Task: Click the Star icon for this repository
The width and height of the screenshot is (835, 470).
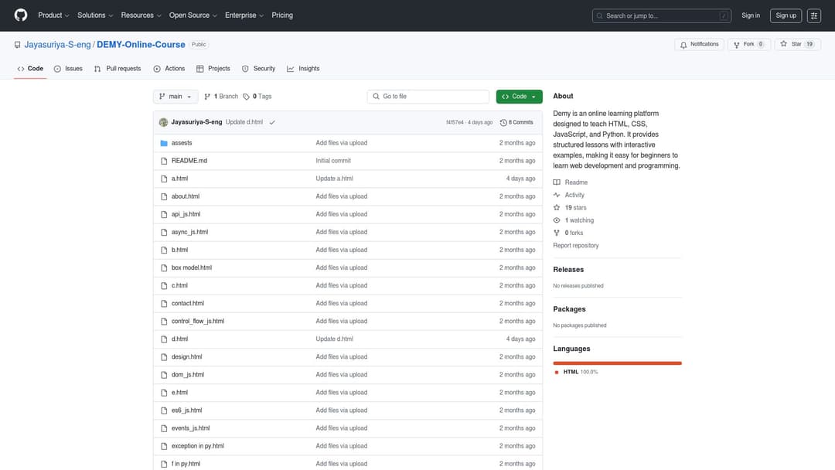Action: [x=783, y=44]
